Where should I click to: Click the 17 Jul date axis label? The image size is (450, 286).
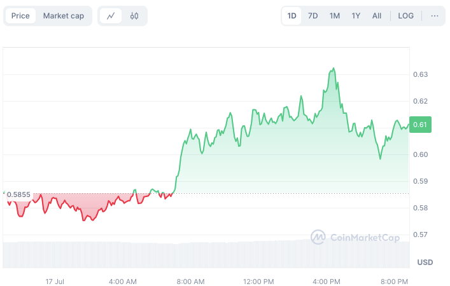(55, 282)
